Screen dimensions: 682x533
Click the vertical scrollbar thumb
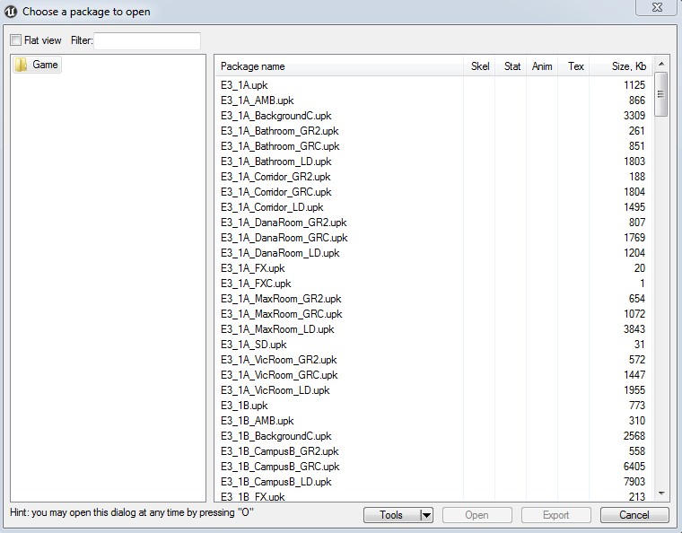pos(661,94)
